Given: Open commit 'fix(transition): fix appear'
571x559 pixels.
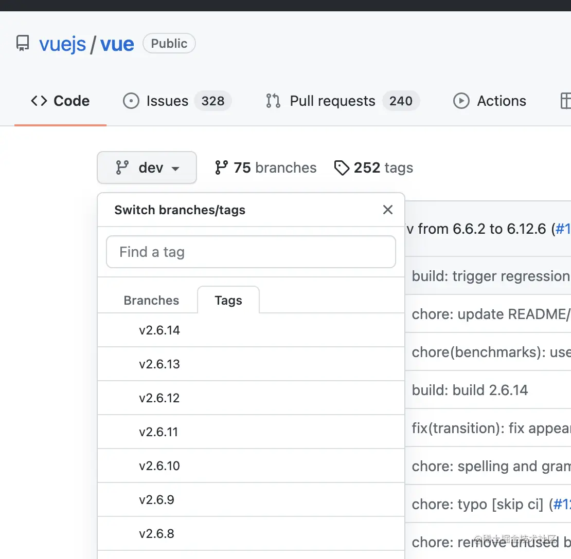Looking at the screenshot, I should coord(491,428).
